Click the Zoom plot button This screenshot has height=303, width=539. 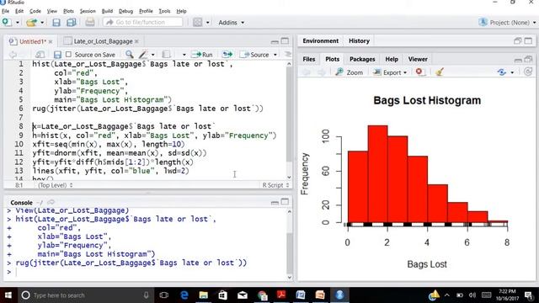(350, 72)
